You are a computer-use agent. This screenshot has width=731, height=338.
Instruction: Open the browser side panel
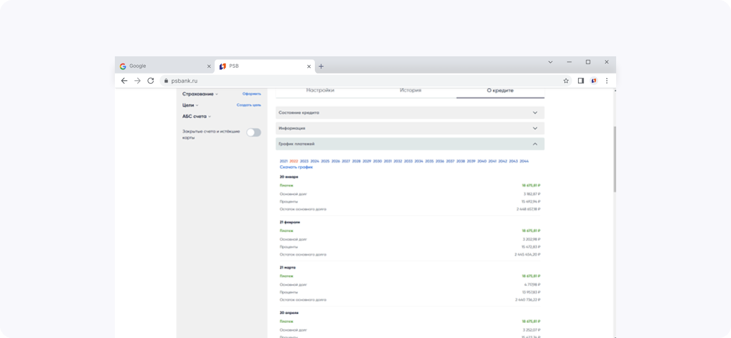[x=581, y=81]
